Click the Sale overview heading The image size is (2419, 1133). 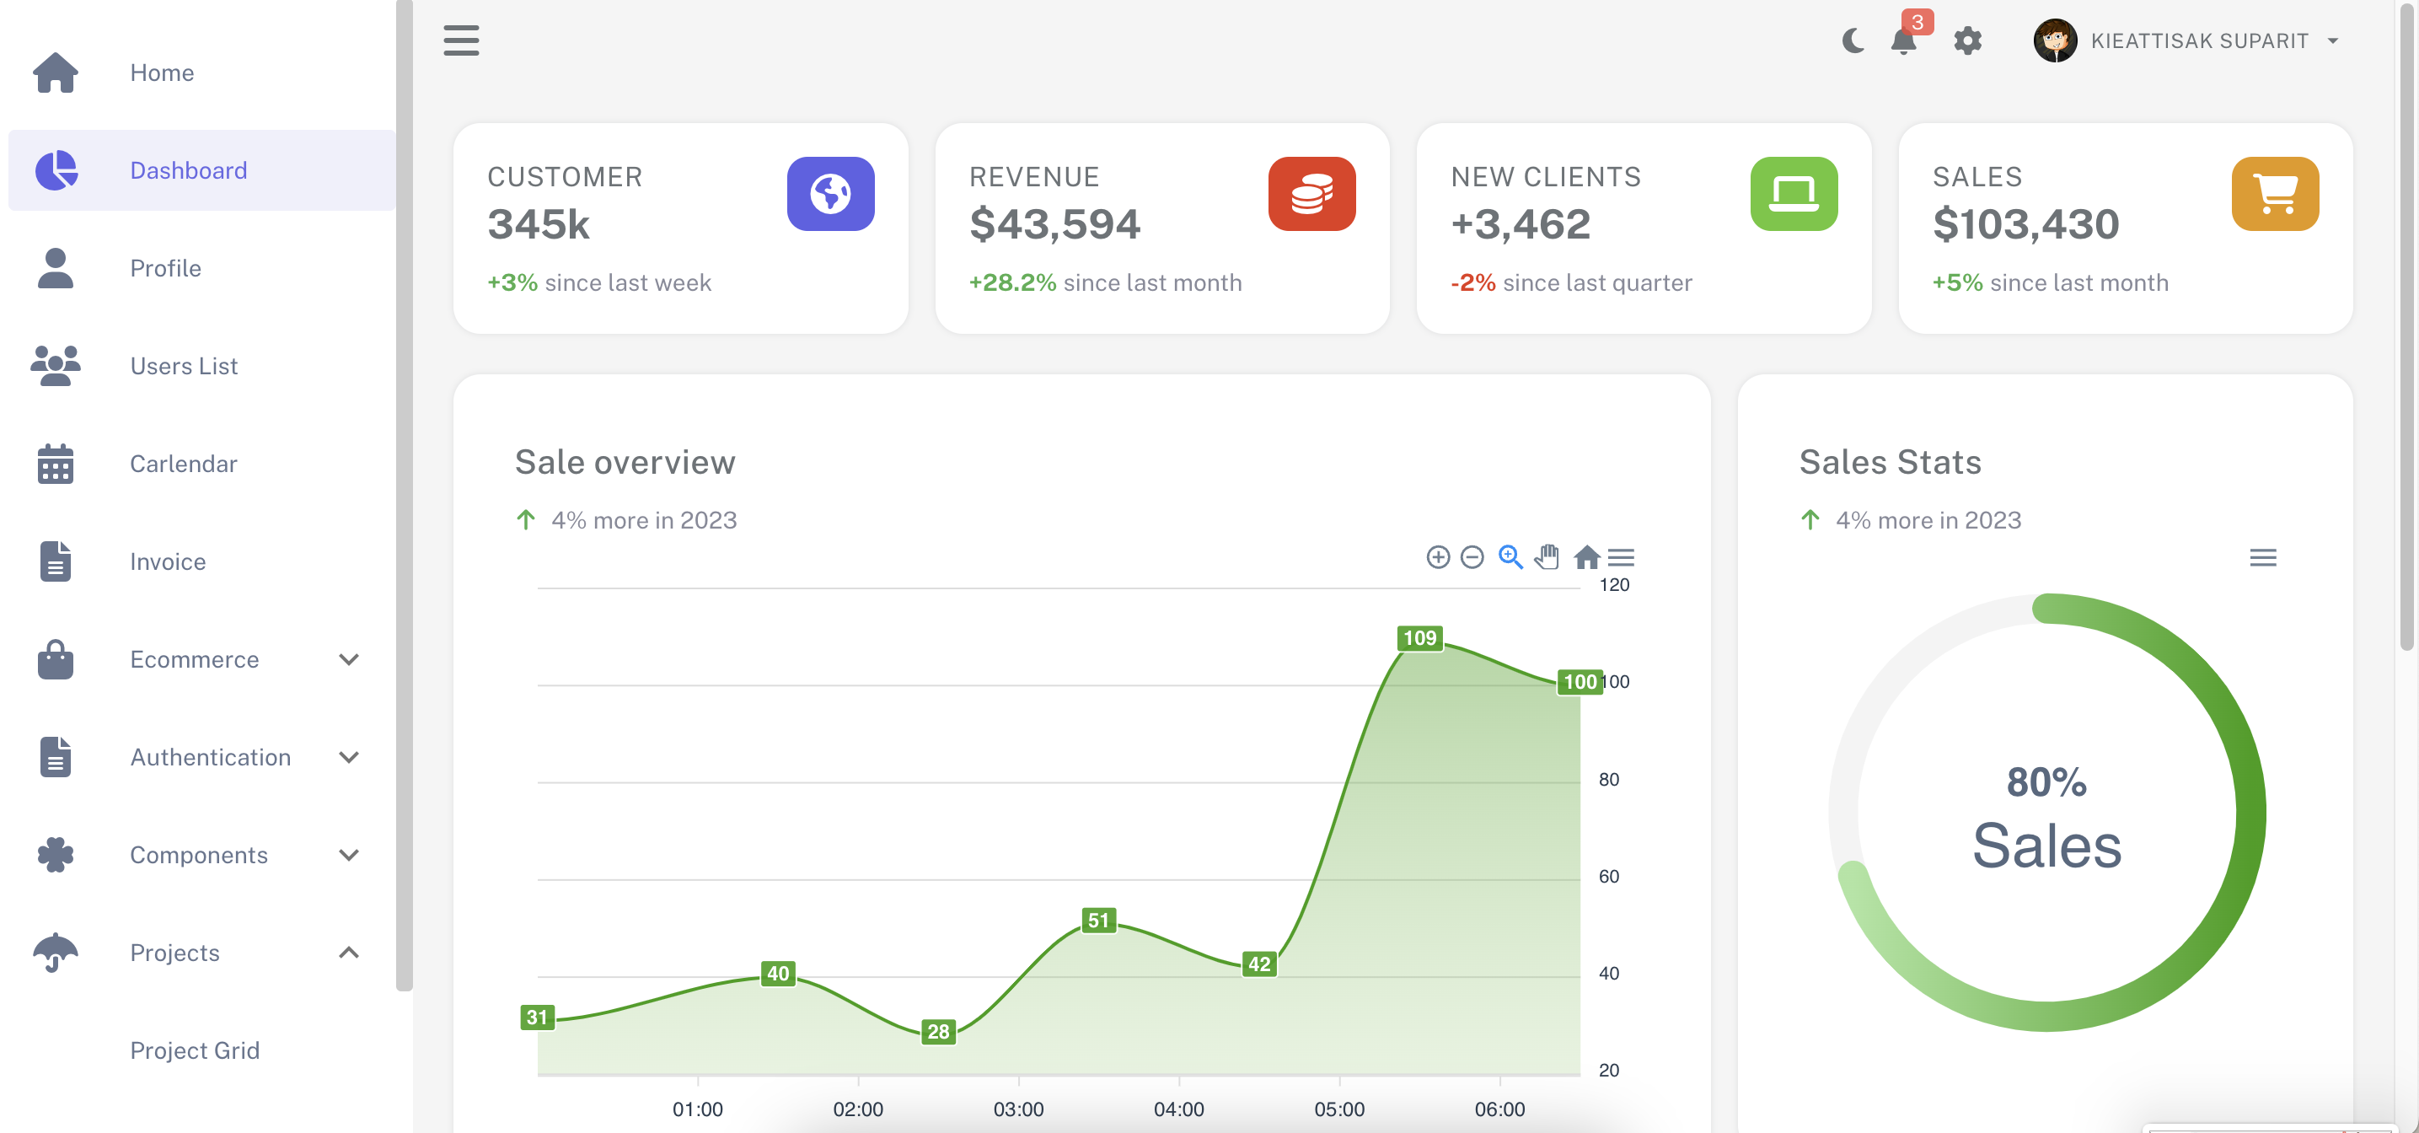pyautogui.click(x=625, y=462)
